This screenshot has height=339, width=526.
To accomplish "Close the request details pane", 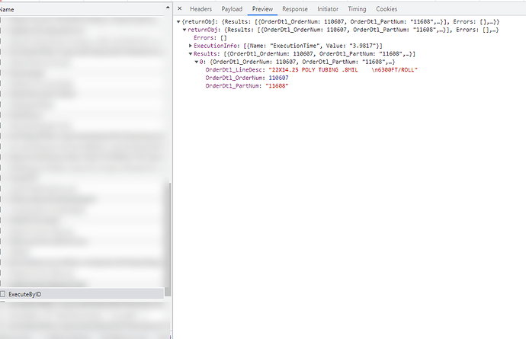I will (179, 8).
